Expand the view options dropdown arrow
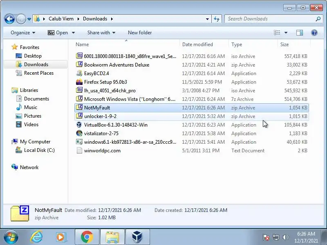The image size is (327, 245). click(286, 33)
